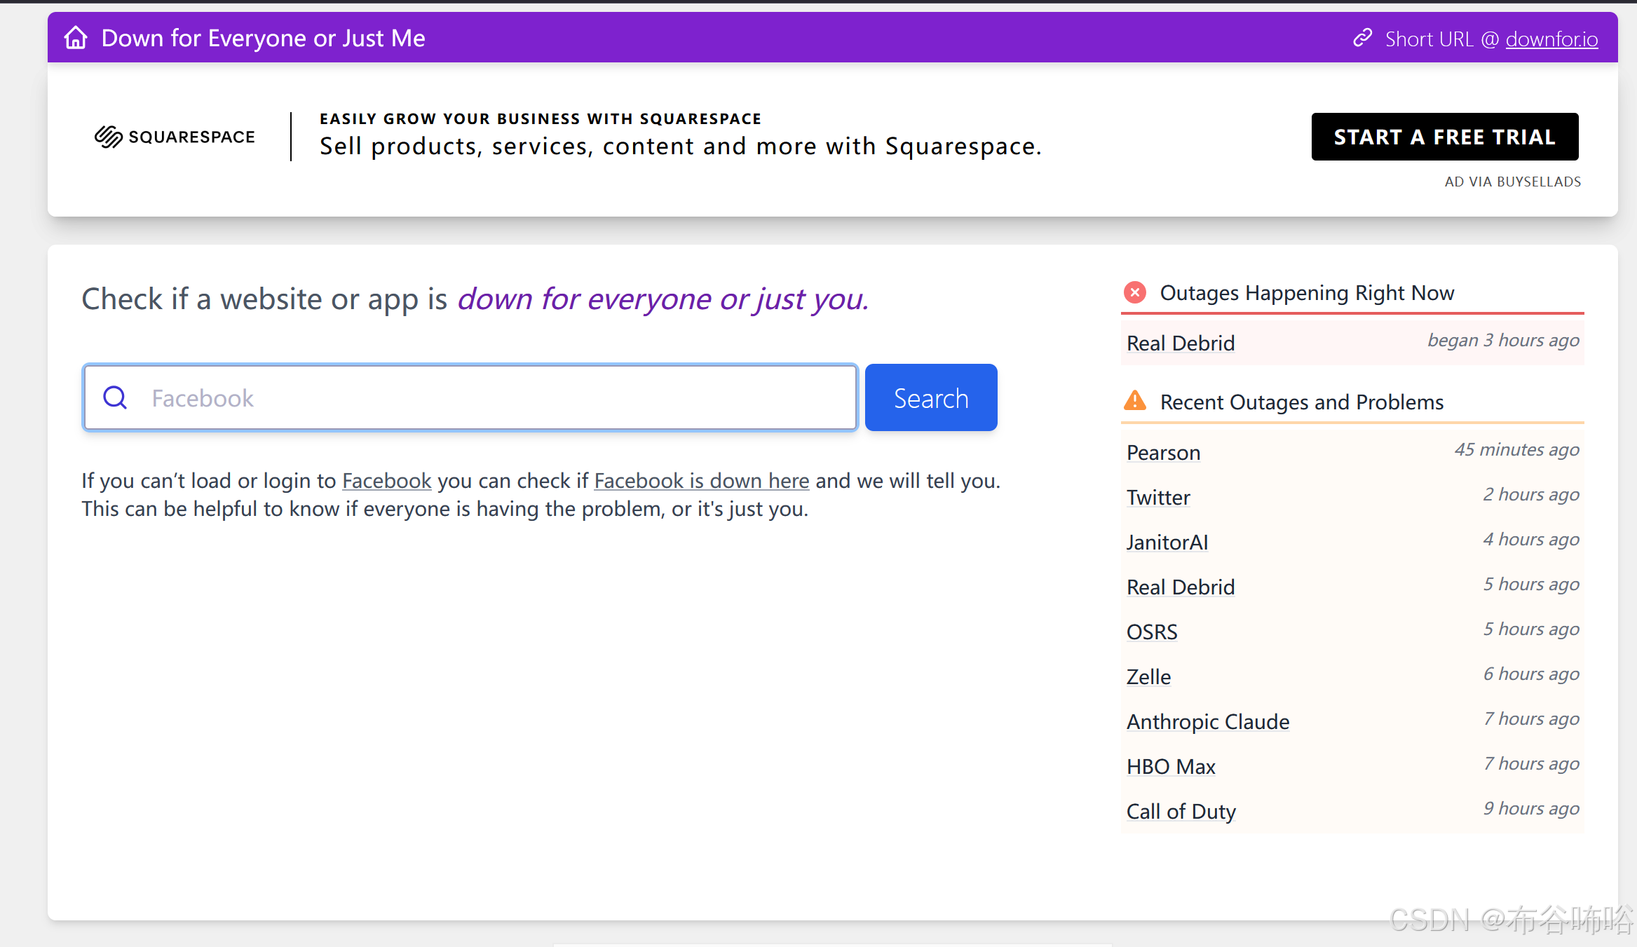The image size is (1637, 947).
Task: Click the Call of Duty entry
Action: coord(1181,812)
